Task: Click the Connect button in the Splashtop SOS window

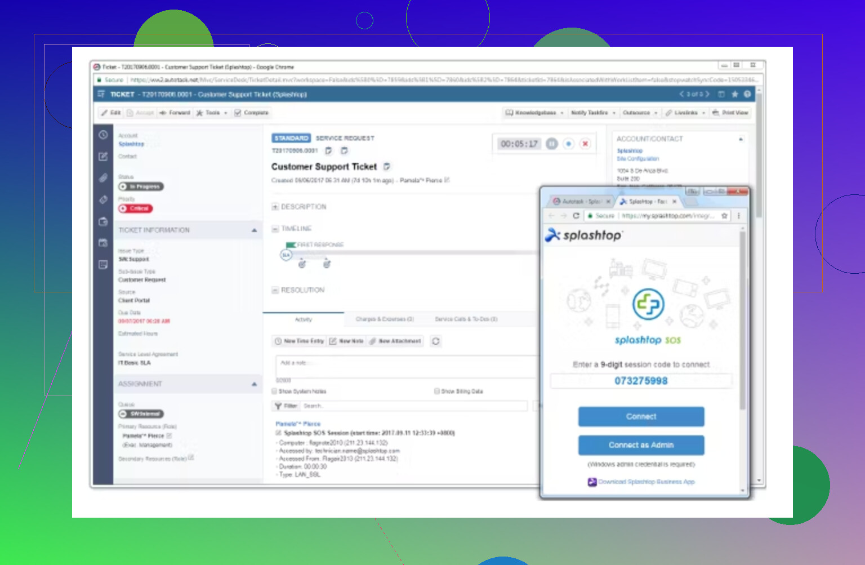Action: click(x=641, y=417)
